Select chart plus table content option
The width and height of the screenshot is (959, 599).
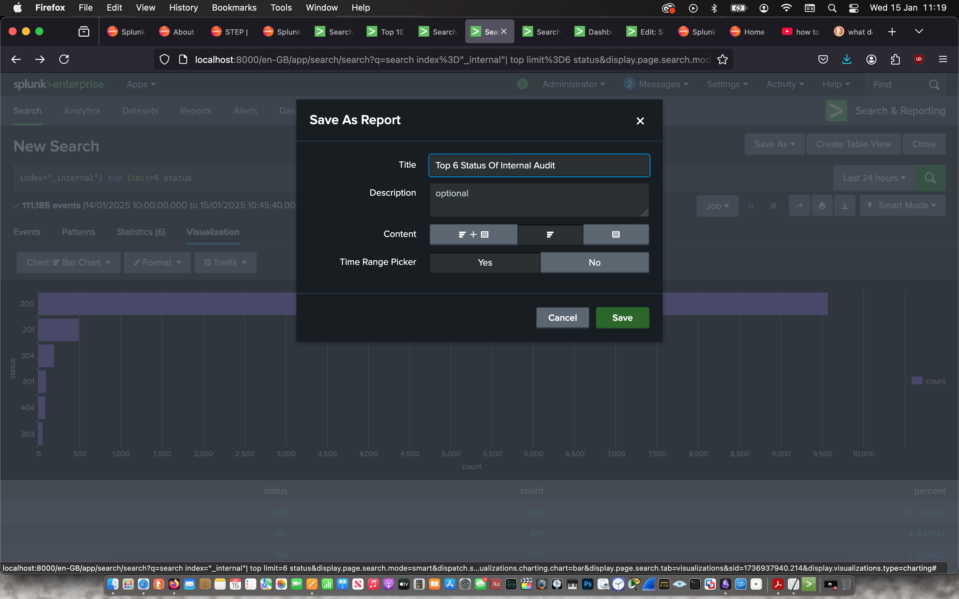coord(473,235)
